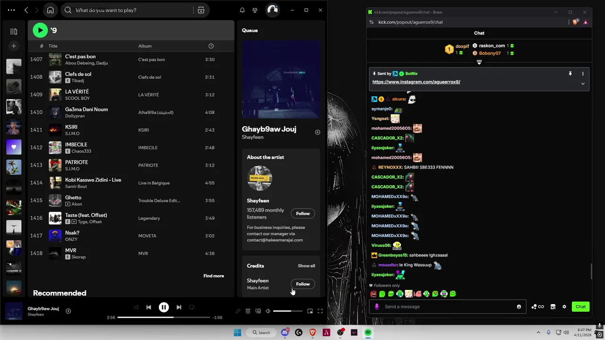Click the green Chat button
The height and width of the screenshot is (340, 605).
tap(580, 306)
